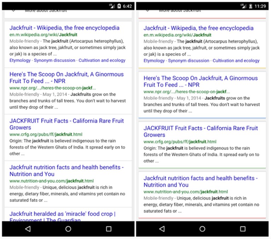The height and width of the screenshot is (239, 271).
Task: Tap the battery icon in the right phone status bar
Action: pos(251,6)
